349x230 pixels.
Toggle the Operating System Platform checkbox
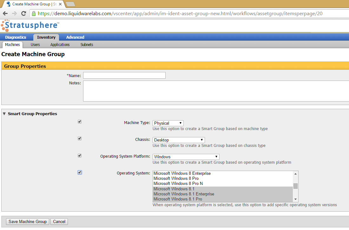[80, 155]
